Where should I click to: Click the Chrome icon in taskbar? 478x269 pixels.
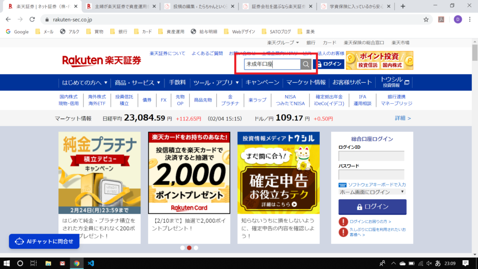tap(77, 263)
